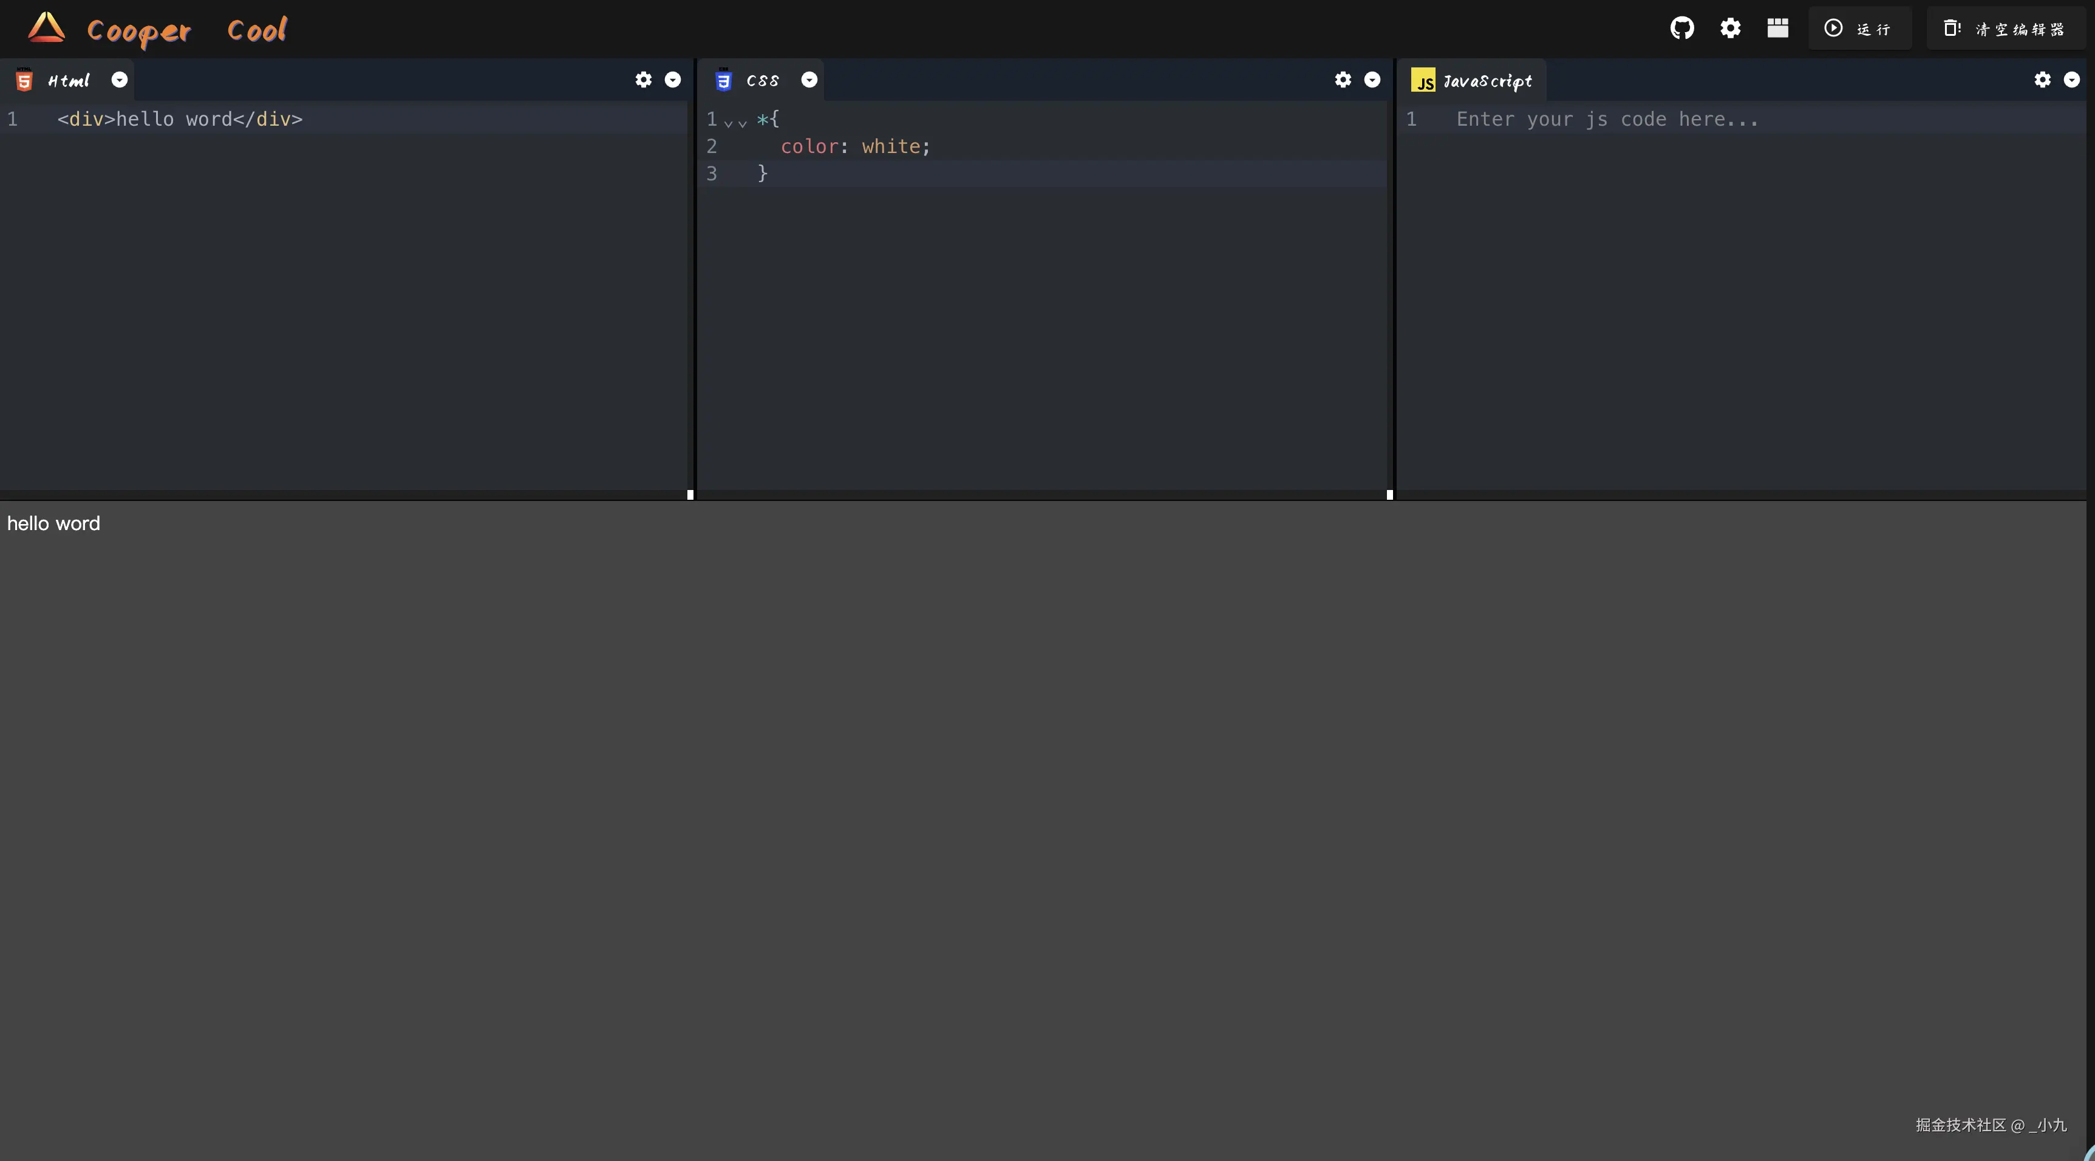Screen dimensions: 2095x1161
Task: Click the Cooper Cool triangle logo
Action: pyautogui.click(x=46, y=28)
